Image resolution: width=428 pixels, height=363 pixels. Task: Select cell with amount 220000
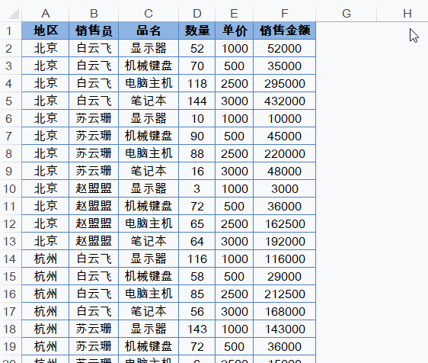click(x=284, y=153)
